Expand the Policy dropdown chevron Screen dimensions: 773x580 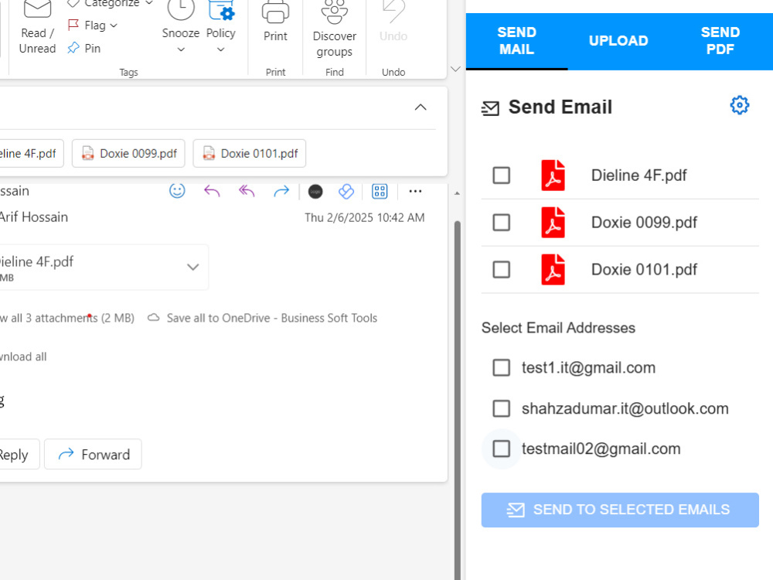click(221, 49)
